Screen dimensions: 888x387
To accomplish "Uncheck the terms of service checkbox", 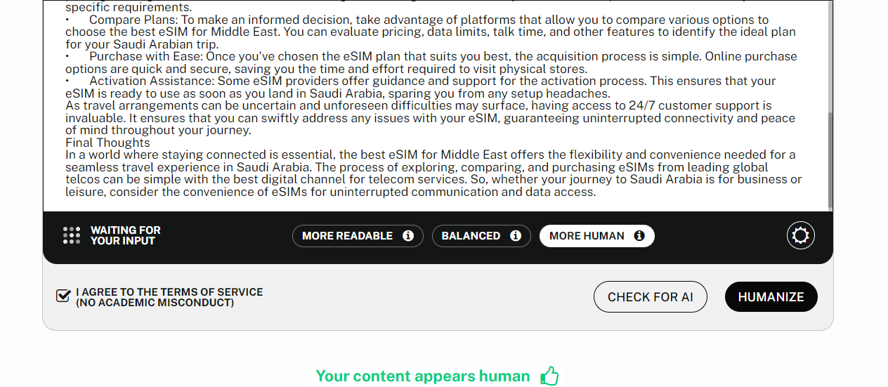I will 63,296.
